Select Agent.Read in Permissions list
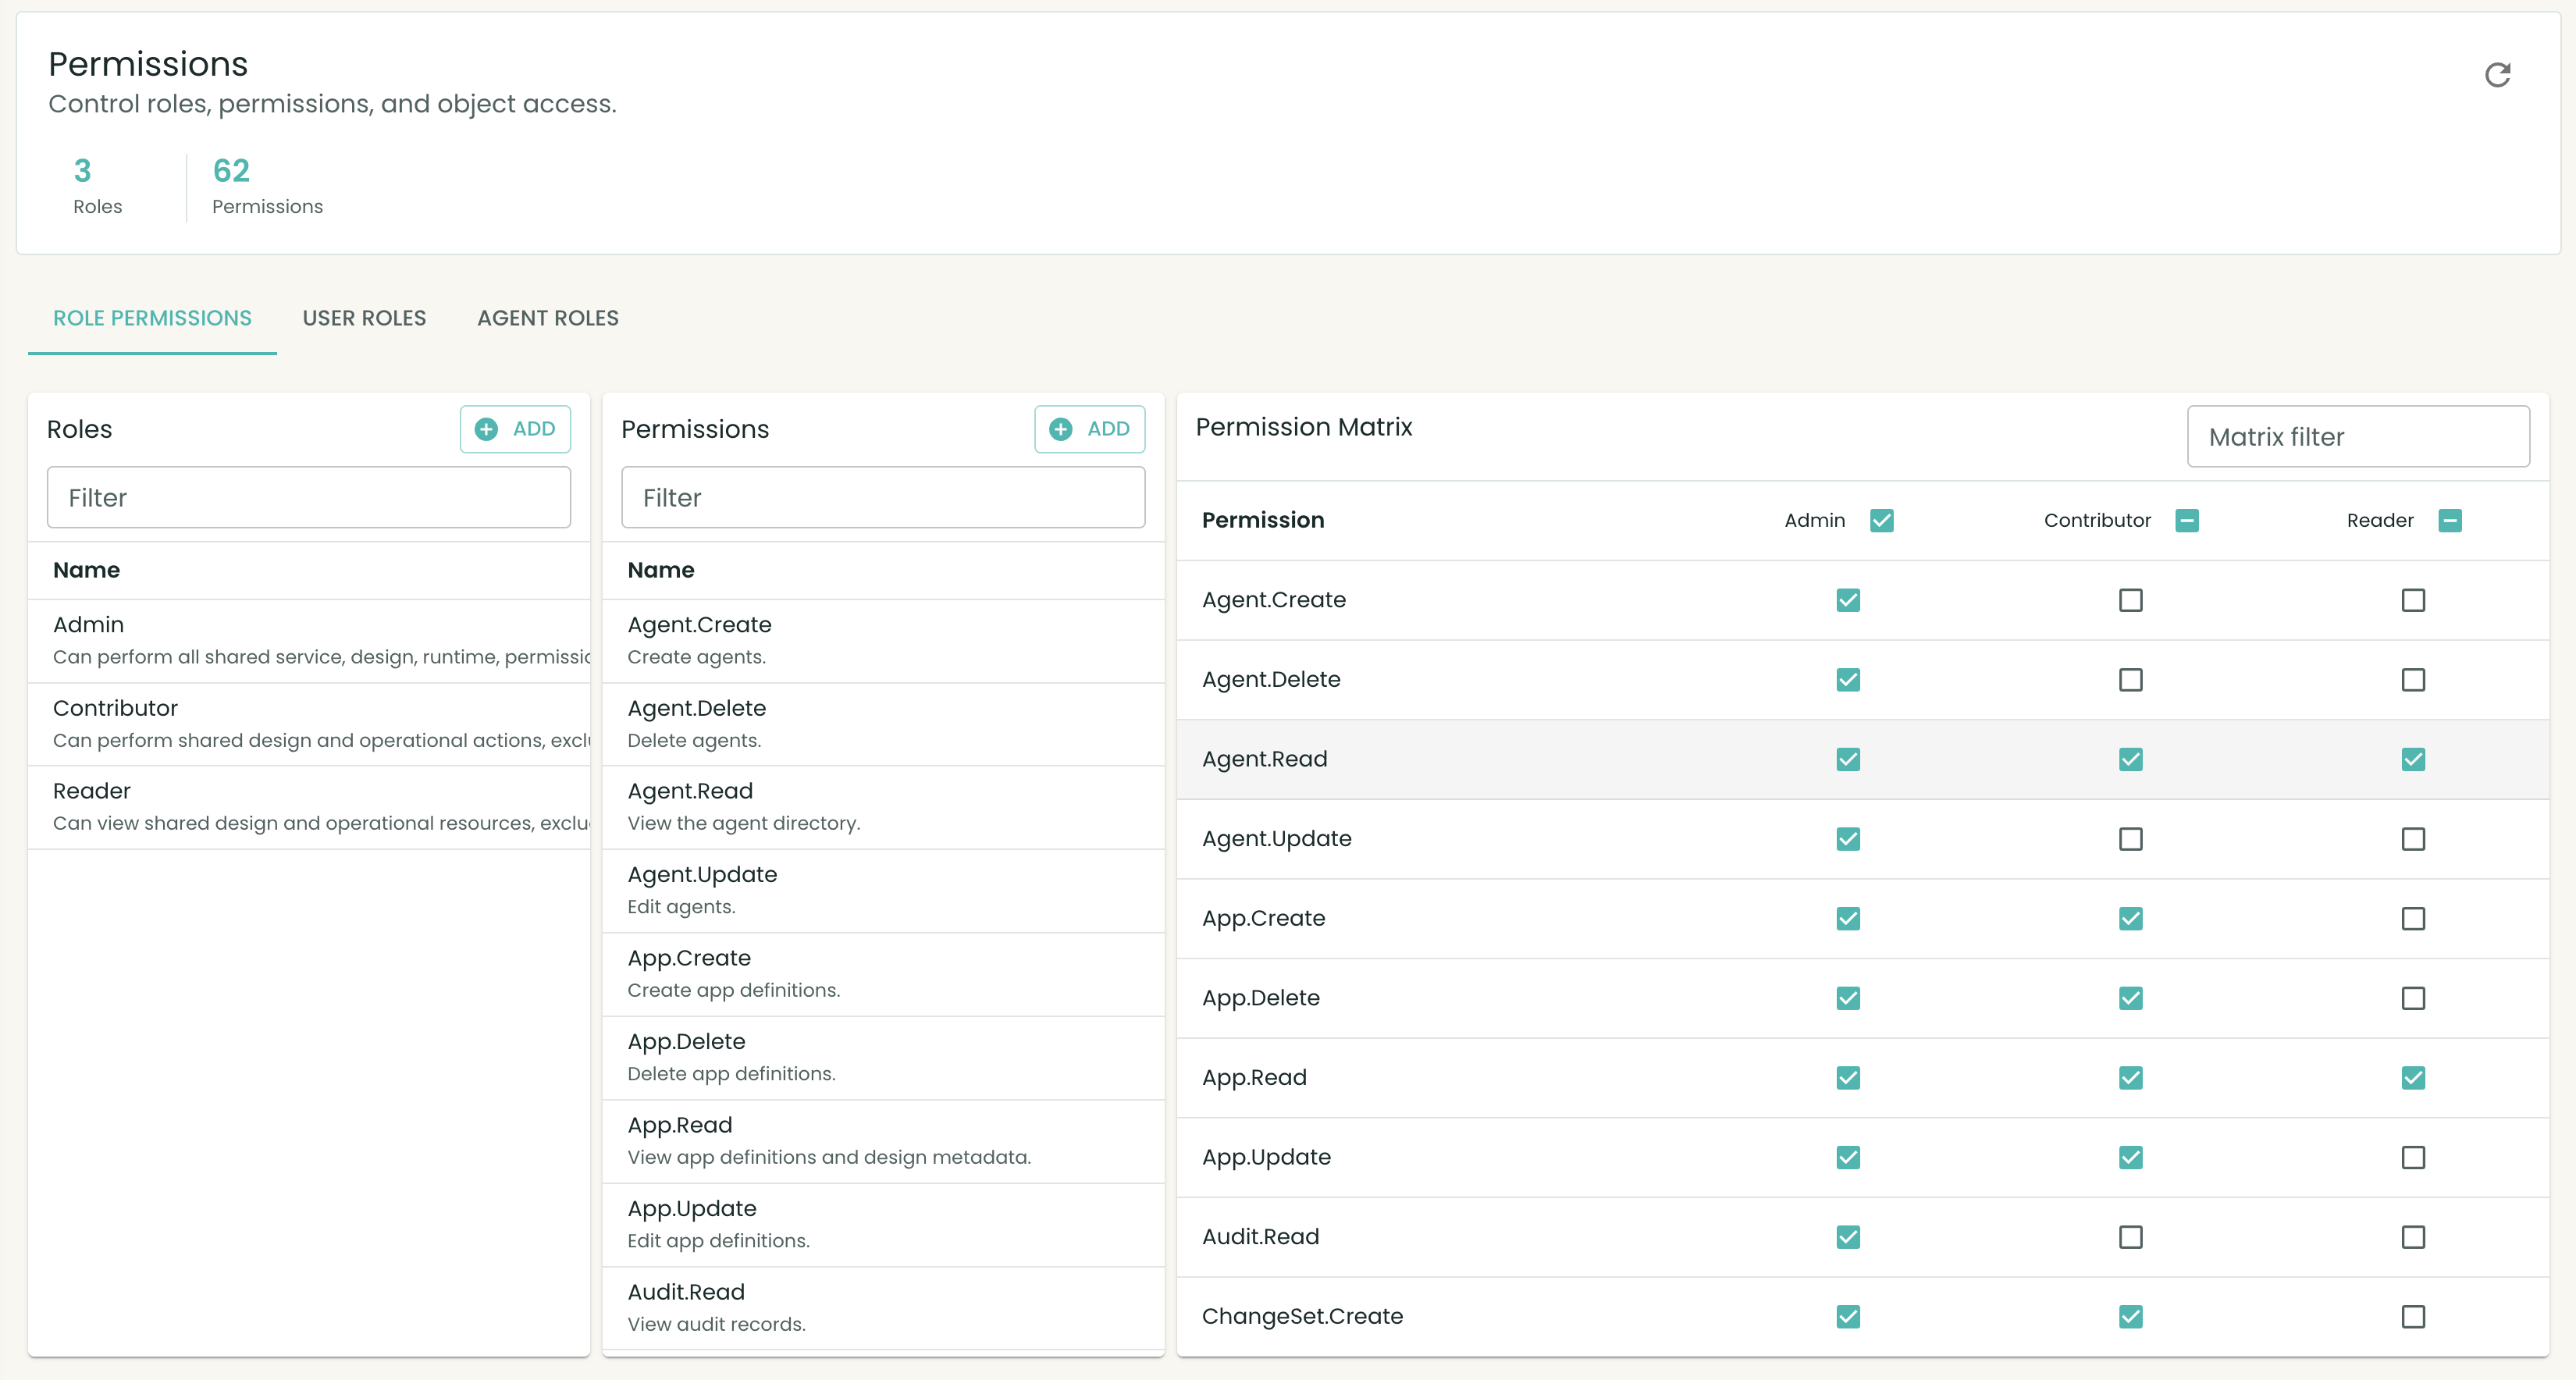 (883, 807)
